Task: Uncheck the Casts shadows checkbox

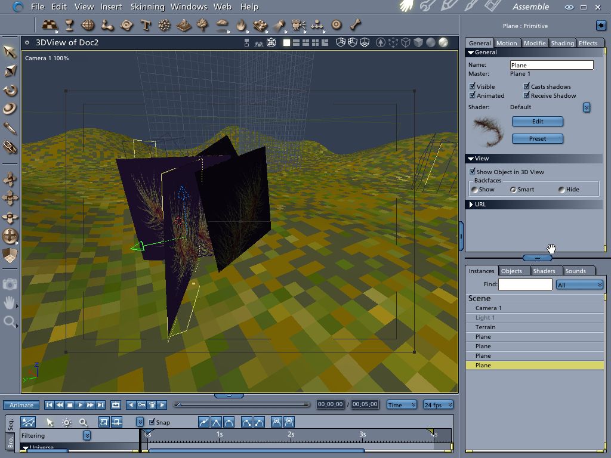Action: coord(527,86)
